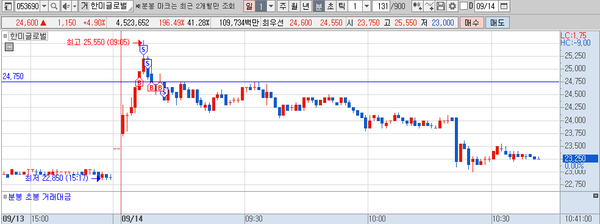Image resolution: width=600 pixels, height=224 pixels.
Task: Toggle the 한미글로벌 series marker square
Action: [5, 37]
